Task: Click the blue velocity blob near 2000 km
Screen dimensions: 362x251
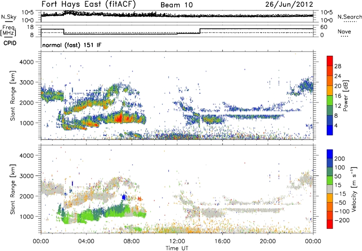Action: pyautogui.click(x=124, y=198)
